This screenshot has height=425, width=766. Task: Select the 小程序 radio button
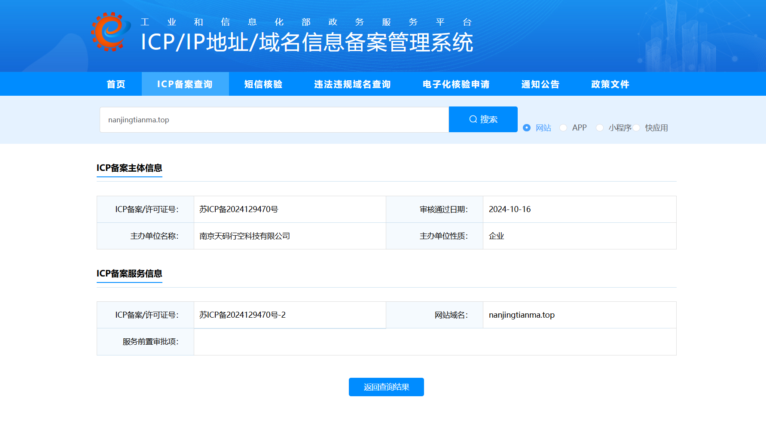(x=600, y=128)
